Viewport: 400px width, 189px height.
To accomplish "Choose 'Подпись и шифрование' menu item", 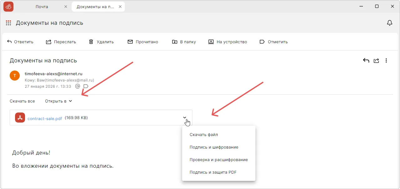I will pos(214,147).
